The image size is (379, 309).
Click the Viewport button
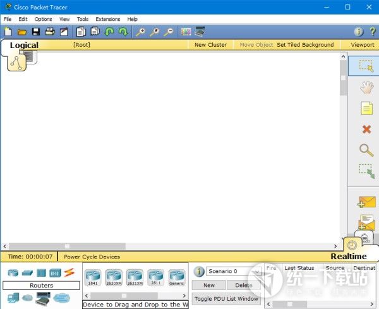[363, 45]
